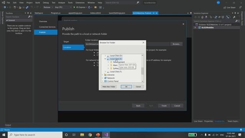
Task: Click Cancel in Browse For Folder dialog
Action: 138,87
